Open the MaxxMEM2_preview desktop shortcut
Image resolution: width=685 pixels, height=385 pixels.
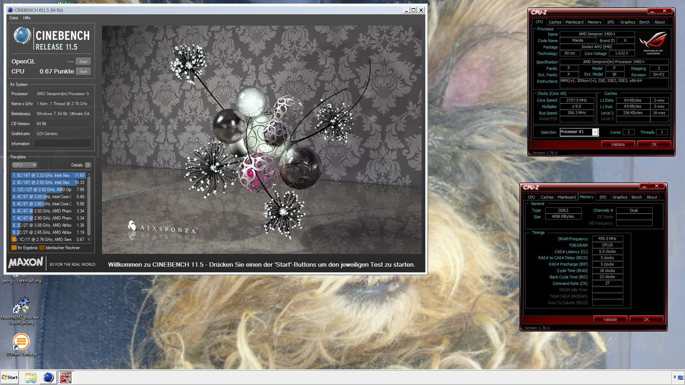21,311
